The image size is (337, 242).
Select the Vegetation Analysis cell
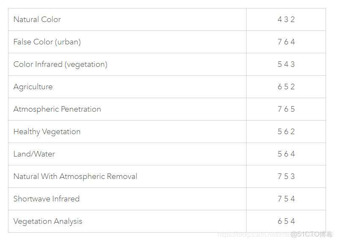(x=48, y=221)
